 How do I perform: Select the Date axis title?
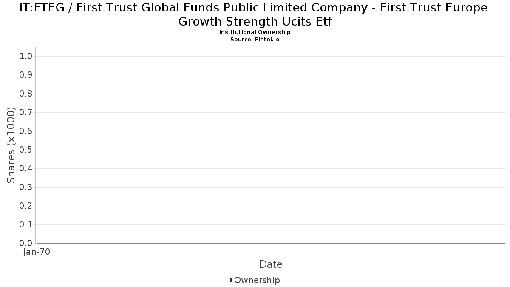(x=271, y=264)
